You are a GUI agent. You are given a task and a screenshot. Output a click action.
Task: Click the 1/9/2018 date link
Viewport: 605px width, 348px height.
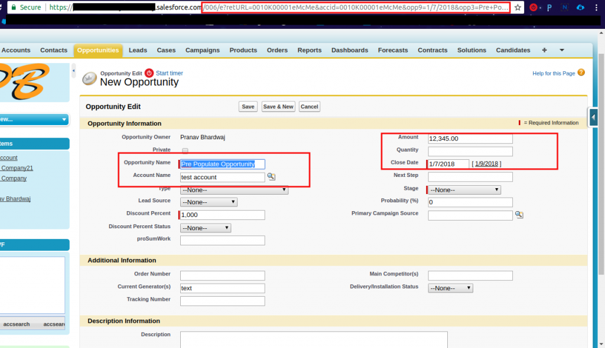point(487,164)
